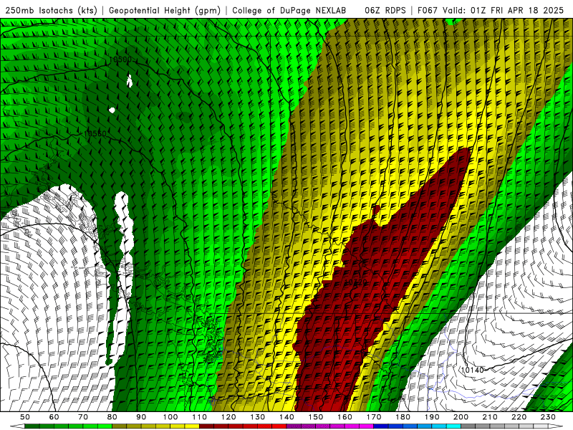
Task: Click the 'F067' forecast hour label
Action: point(428,10)
